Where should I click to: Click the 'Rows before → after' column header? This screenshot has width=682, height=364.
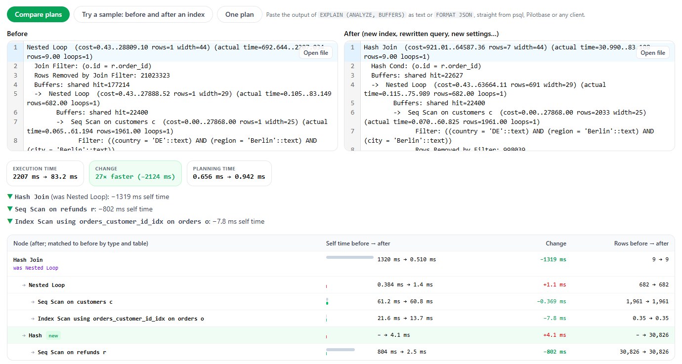click(641, 243)
